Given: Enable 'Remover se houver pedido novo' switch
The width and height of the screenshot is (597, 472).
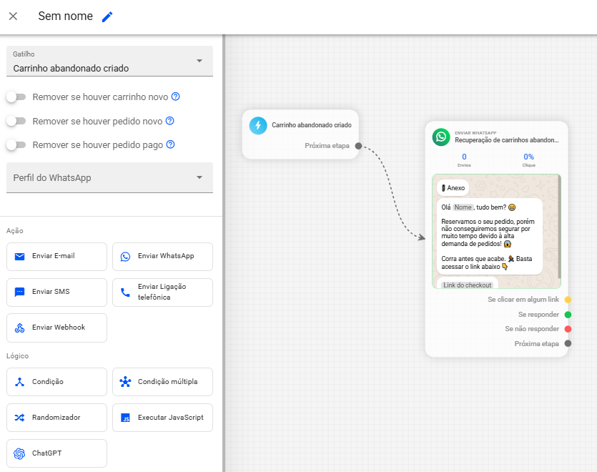Looking at the screenshot, I should [15, 121].
